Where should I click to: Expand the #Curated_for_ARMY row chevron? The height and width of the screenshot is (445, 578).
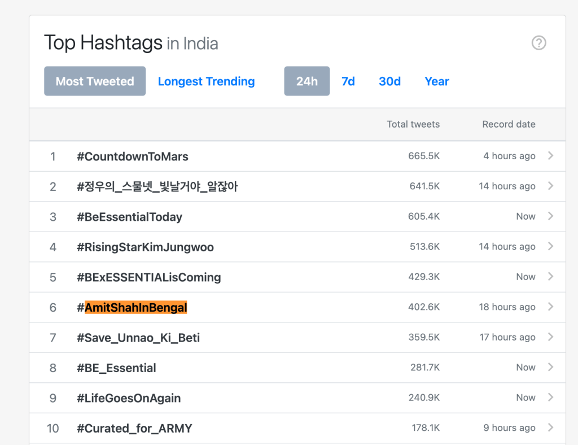click(x=550, y=427)
